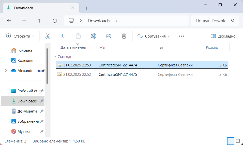Open the three-dots more options menu
This screenshot has height=145, width=243.
click(181, 36)
